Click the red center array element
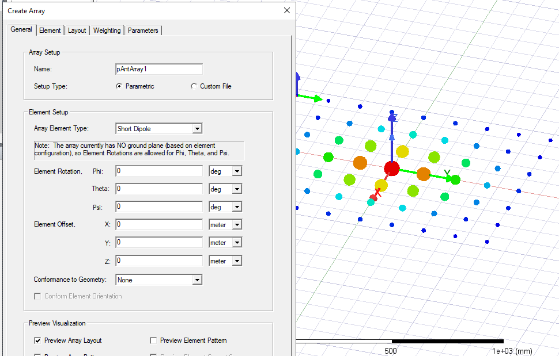The image size is (559, 356). [391, 169]
